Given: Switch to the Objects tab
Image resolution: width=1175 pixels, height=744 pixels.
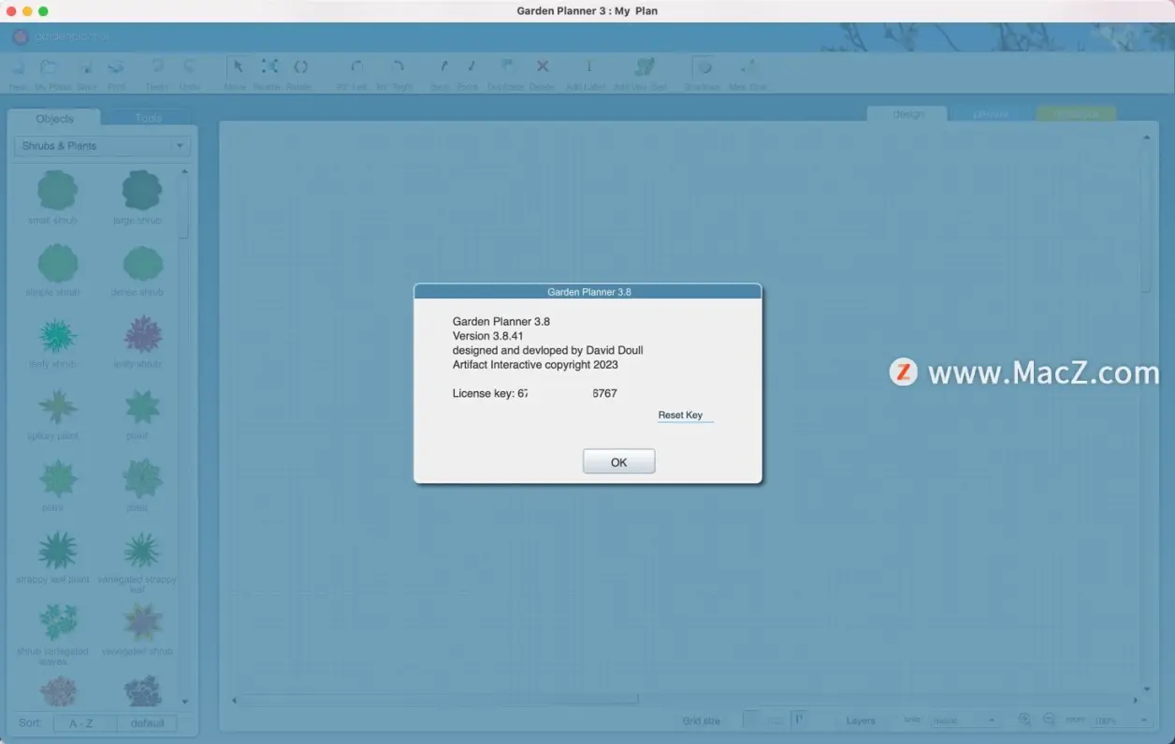Looking at the screenshot, I should 54,118.
